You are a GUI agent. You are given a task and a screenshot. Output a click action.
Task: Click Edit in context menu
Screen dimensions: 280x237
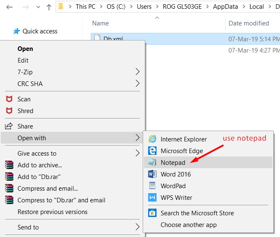23,60
